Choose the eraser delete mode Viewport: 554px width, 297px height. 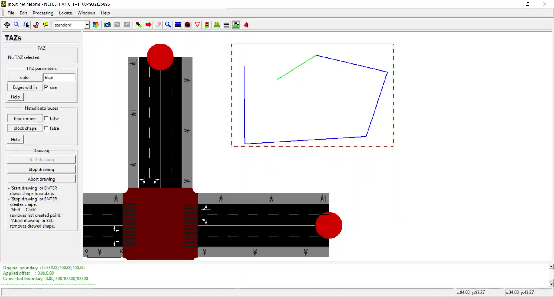[x=158, y=25]
